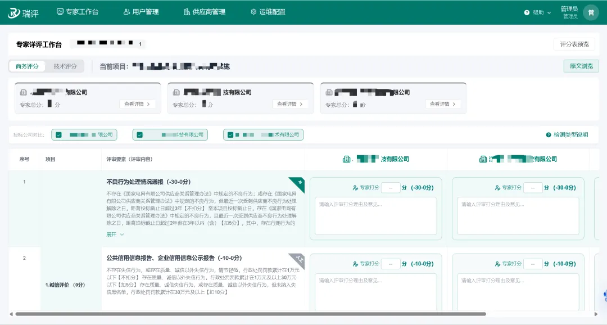Click the 序号 column header
Image resolution: width=607 pixels, height=325 pixels.
pyautogui.click(x=24, y=159)
